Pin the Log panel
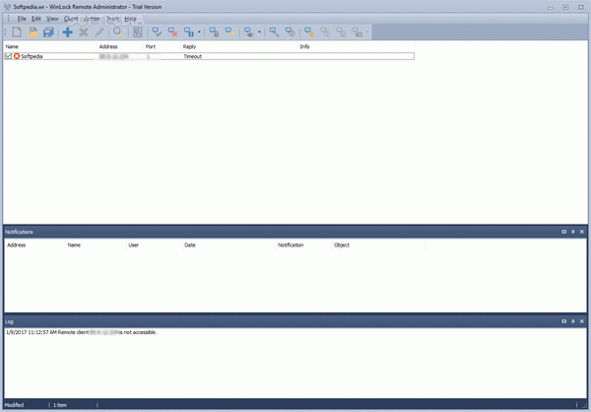 point(573,321)
